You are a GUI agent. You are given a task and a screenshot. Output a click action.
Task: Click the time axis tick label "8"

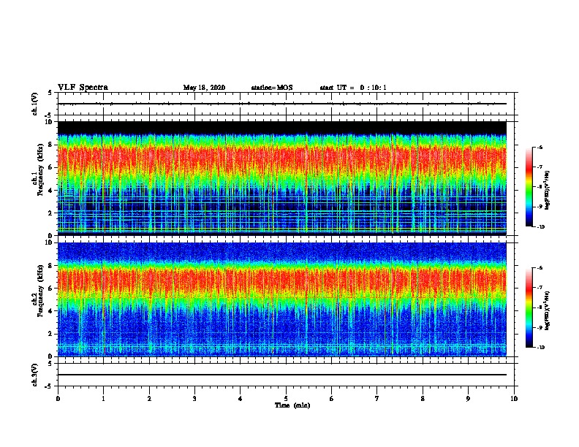[x=423, y=399]
